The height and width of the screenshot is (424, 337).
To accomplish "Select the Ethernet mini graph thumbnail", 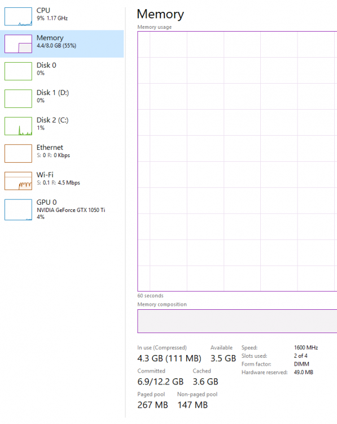I will point(18,153).
